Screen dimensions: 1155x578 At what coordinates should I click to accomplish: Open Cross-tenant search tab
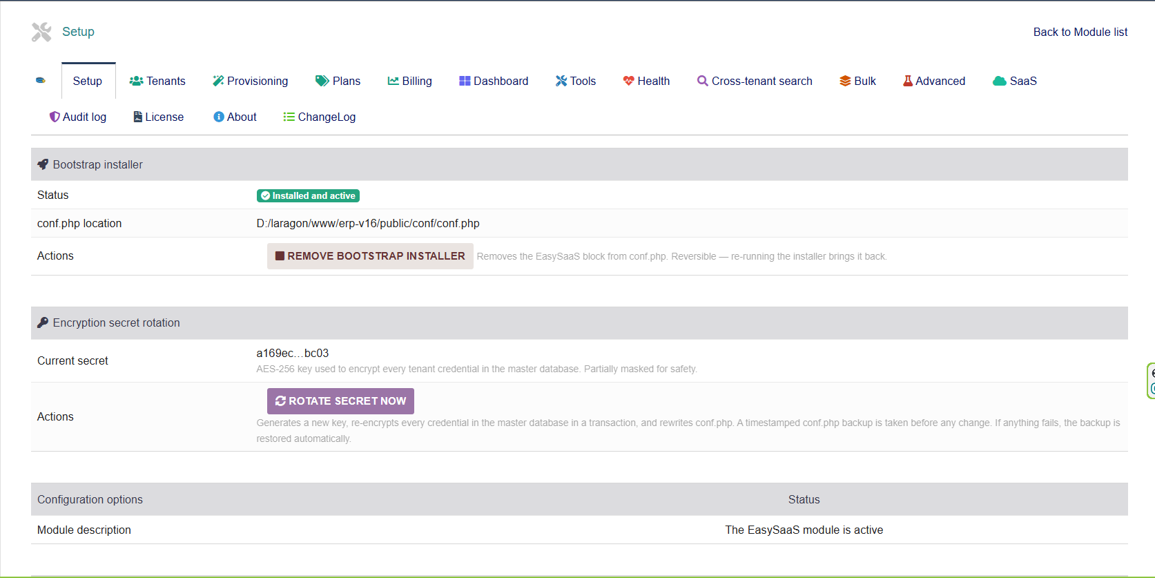click(755, 81)
